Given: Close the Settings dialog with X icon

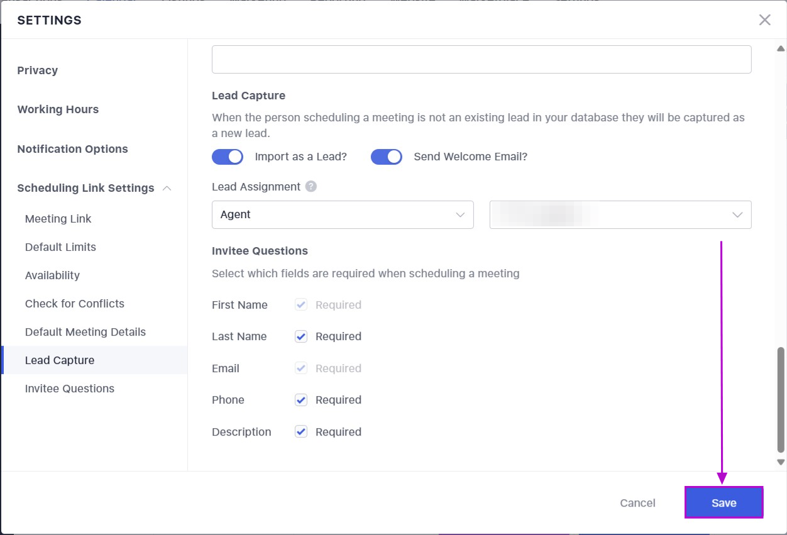Looking at the screenshot, I should click(764, 20).
